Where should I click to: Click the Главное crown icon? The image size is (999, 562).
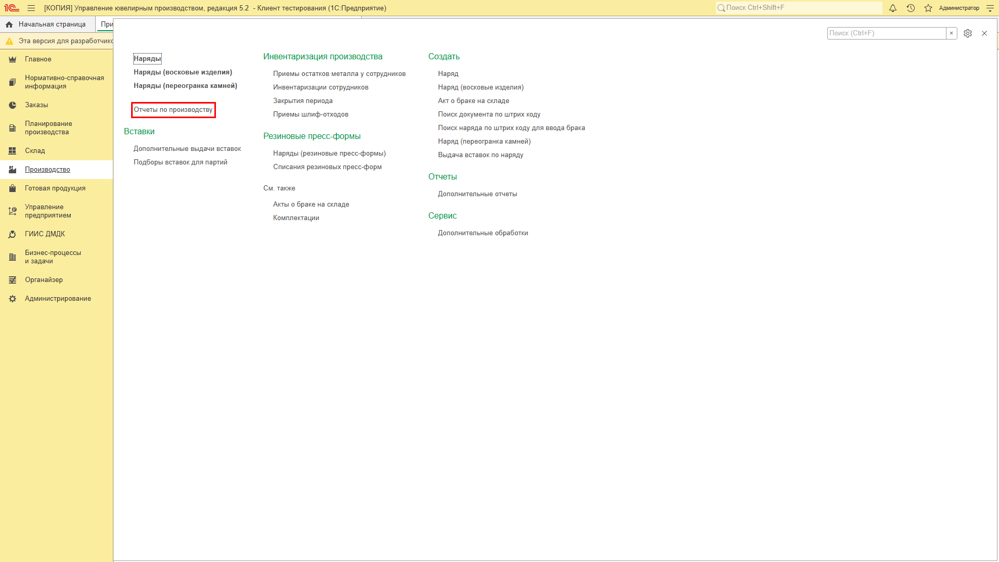pos(12,59)
